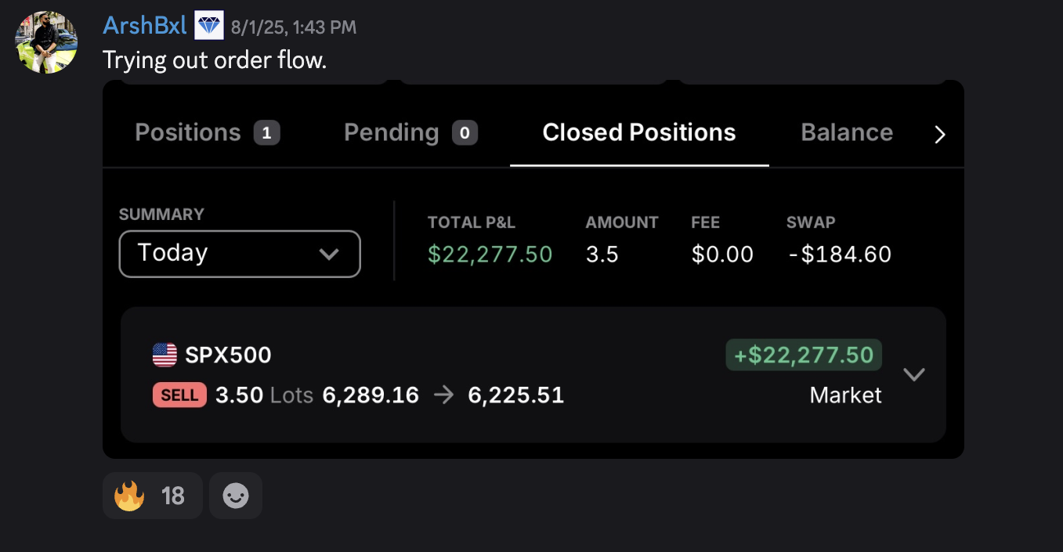Switch to the Pending tab

point(391,133)
